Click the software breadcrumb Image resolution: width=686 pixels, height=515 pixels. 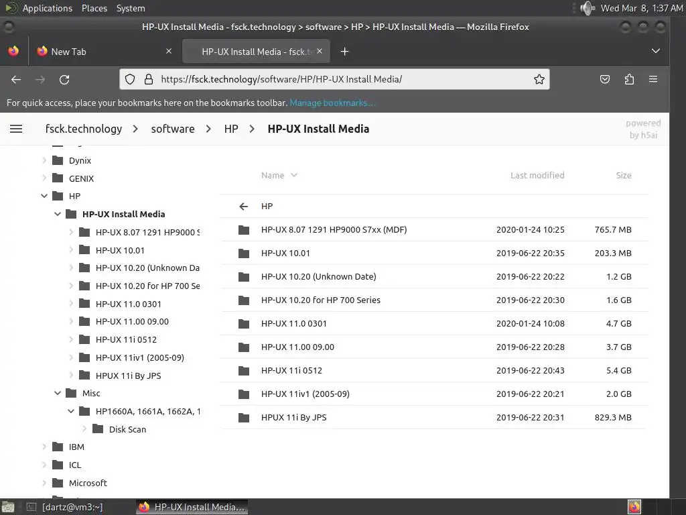pyautogui.click(x=173, y=129)
